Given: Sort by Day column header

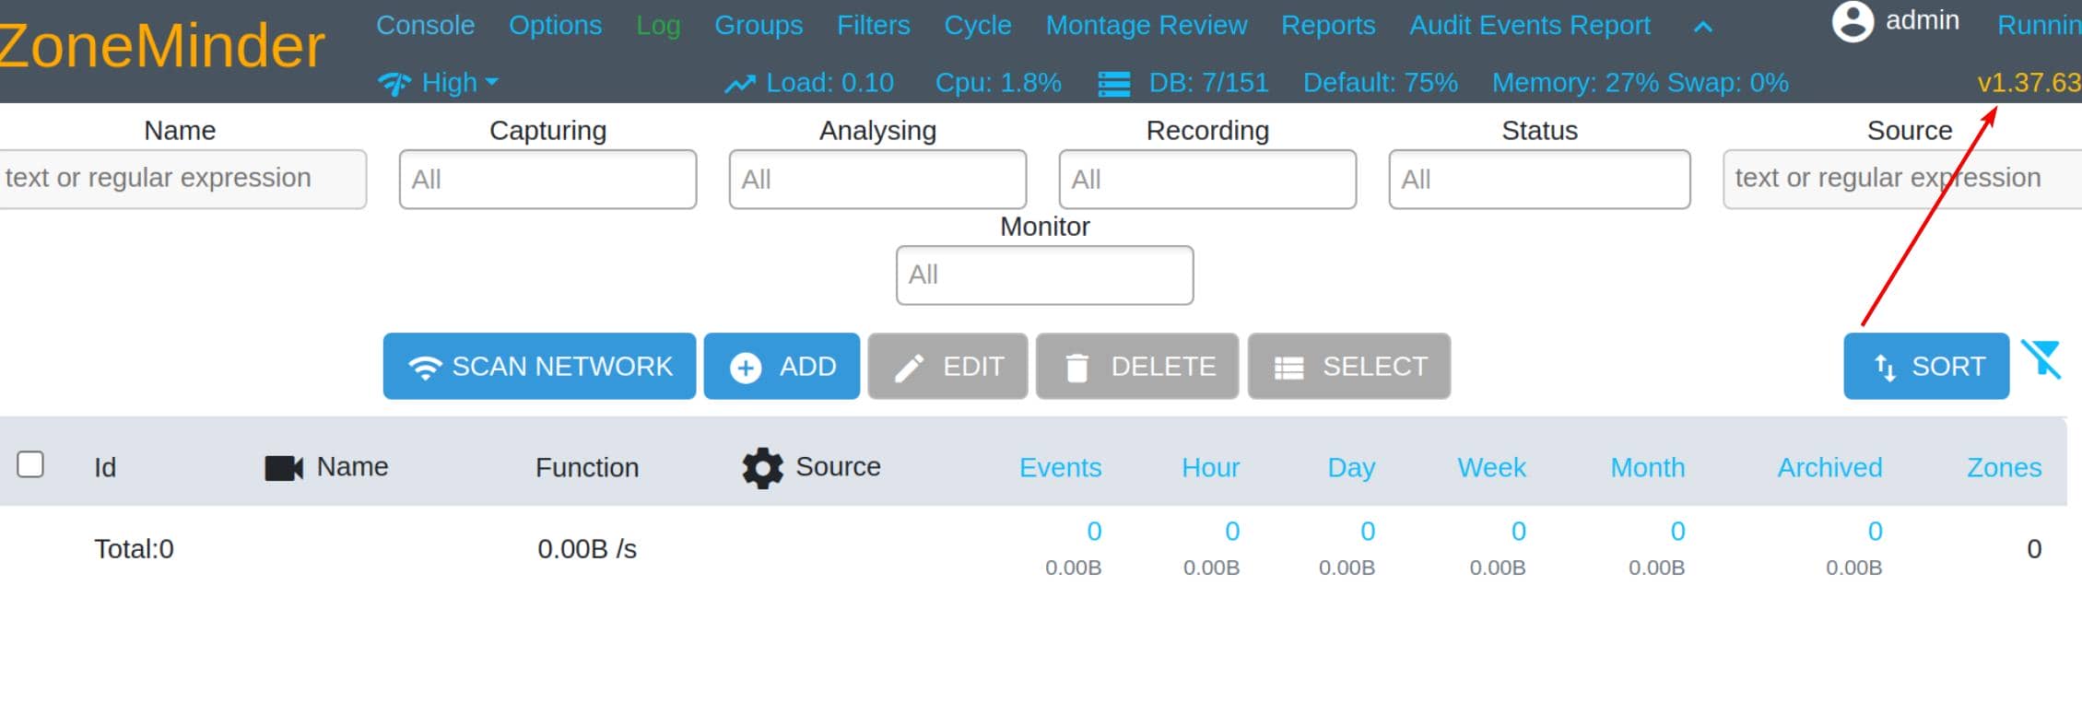Looking at the screenshot, I should tap(1350, 468).
